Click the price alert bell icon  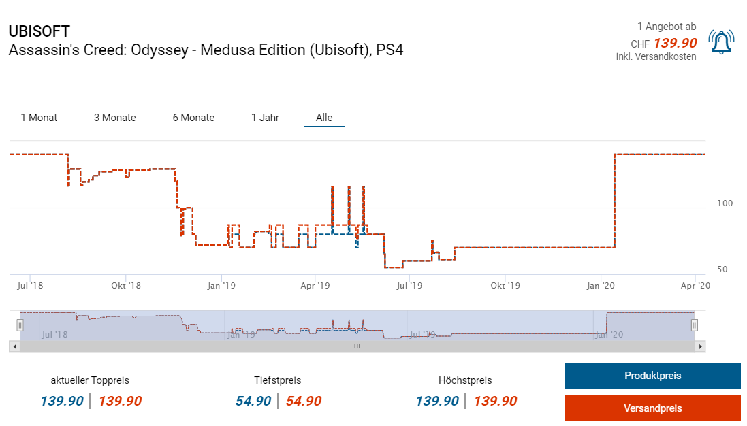(720, 42)
